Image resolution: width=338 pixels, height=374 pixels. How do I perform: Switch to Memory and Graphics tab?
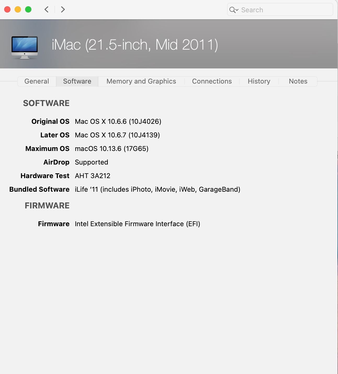click(141, 81)
